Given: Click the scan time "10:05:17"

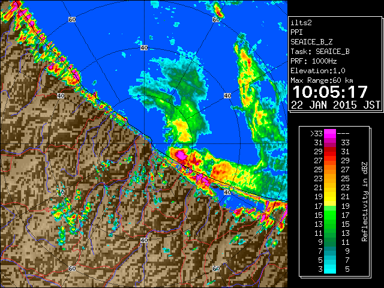Looking at the screenshot, I should 330,92.
